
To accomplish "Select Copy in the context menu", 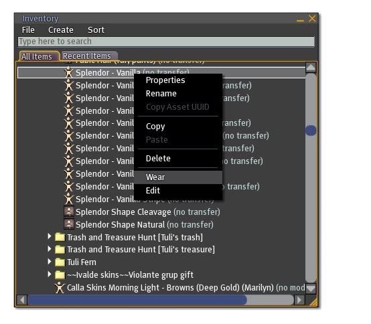I will [x=155, y=127].
